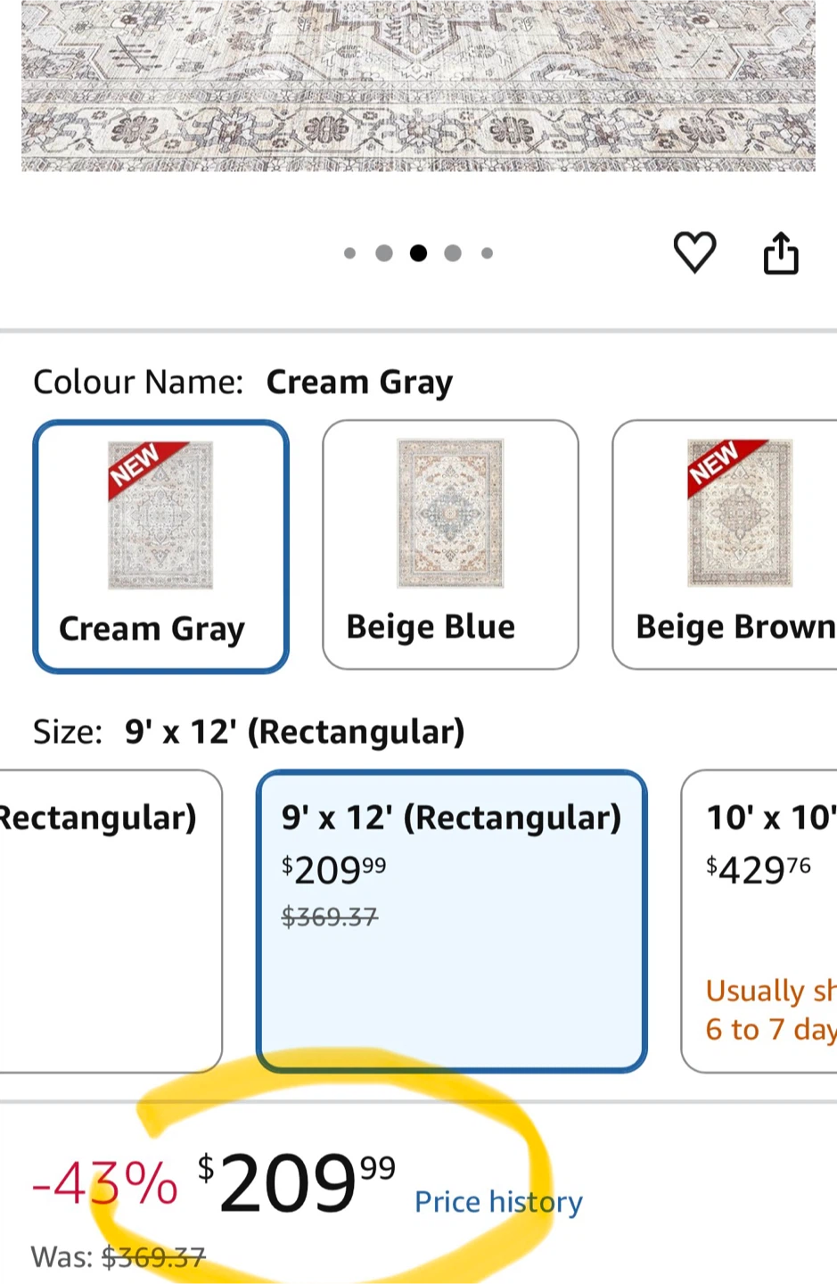Screen dimensions: 837x1284
Task: Tap the -43% discount label
Action: click(105, 1184)
